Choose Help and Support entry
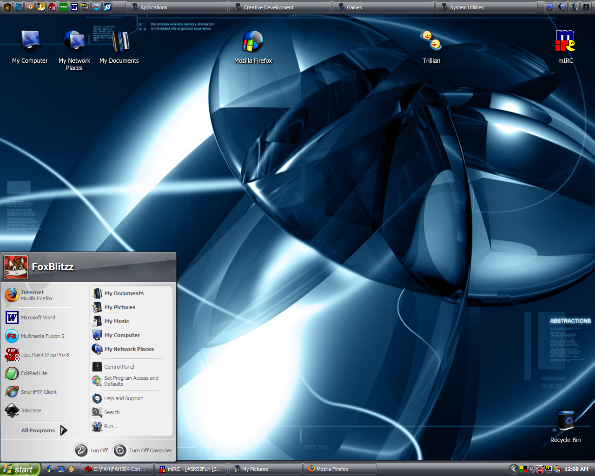The height and width of the screenshot is (476, 595). coord(123,398)
